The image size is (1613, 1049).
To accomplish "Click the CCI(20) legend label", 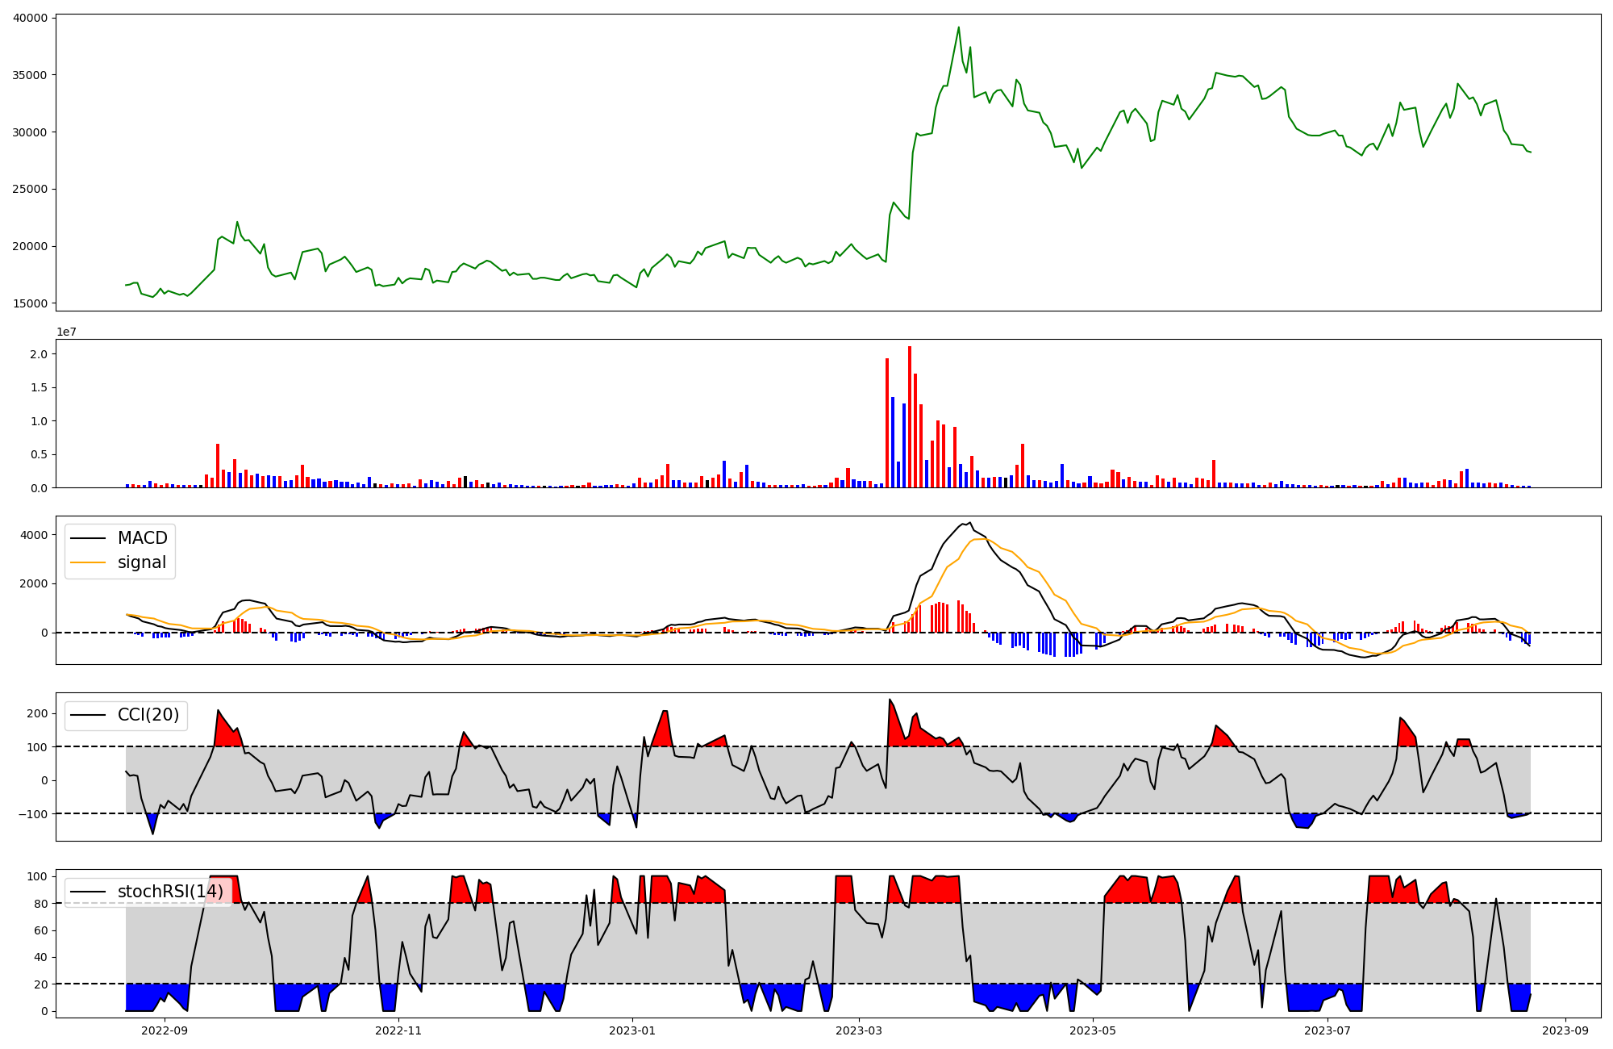I will click(x=148, y=715).
